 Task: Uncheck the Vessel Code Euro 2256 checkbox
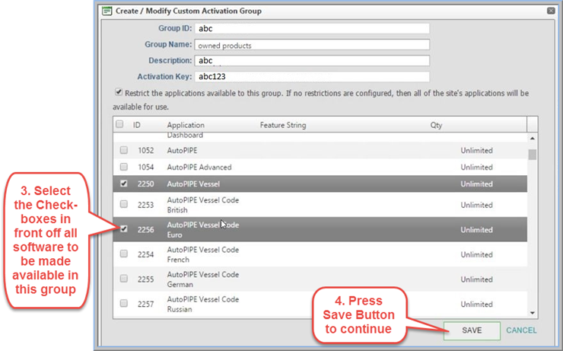point(123,229)
